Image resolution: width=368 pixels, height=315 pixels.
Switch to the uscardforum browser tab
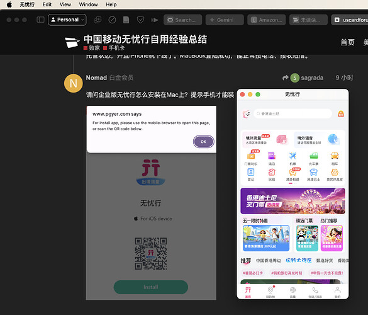[350, 20]
